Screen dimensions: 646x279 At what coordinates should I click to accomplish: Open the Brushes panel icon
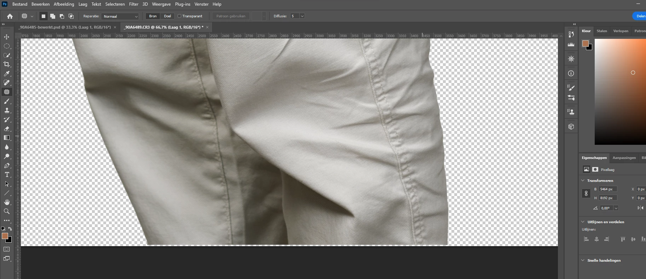[571, 98]
